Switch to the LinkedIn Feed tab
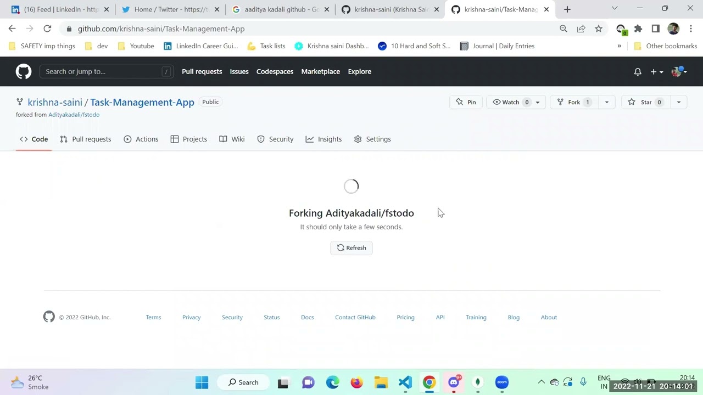Image resolution: width=703 pixels, height=395 pixels. [x=60, y=9]
